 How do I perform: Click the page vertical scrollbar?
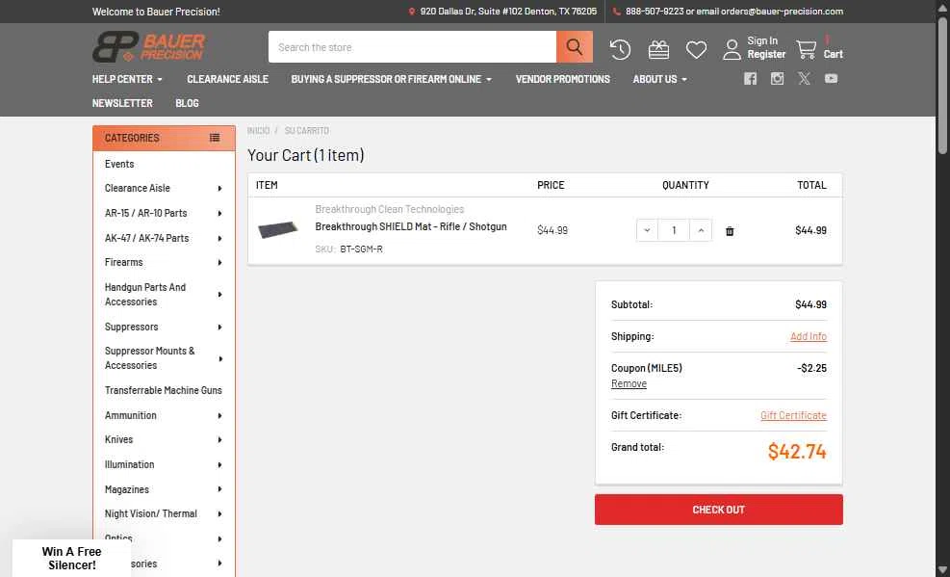click(942, 85)
